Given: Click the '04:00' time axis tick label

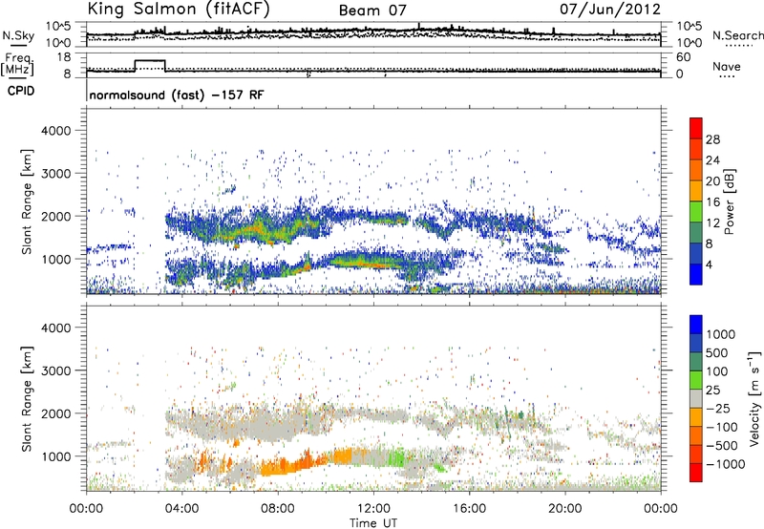Looking at the screenshot, I should point(181,509).
